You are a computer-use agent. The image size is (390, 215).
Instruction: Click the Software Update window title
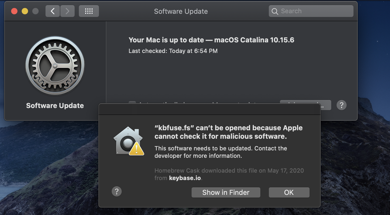pos(181,11)
